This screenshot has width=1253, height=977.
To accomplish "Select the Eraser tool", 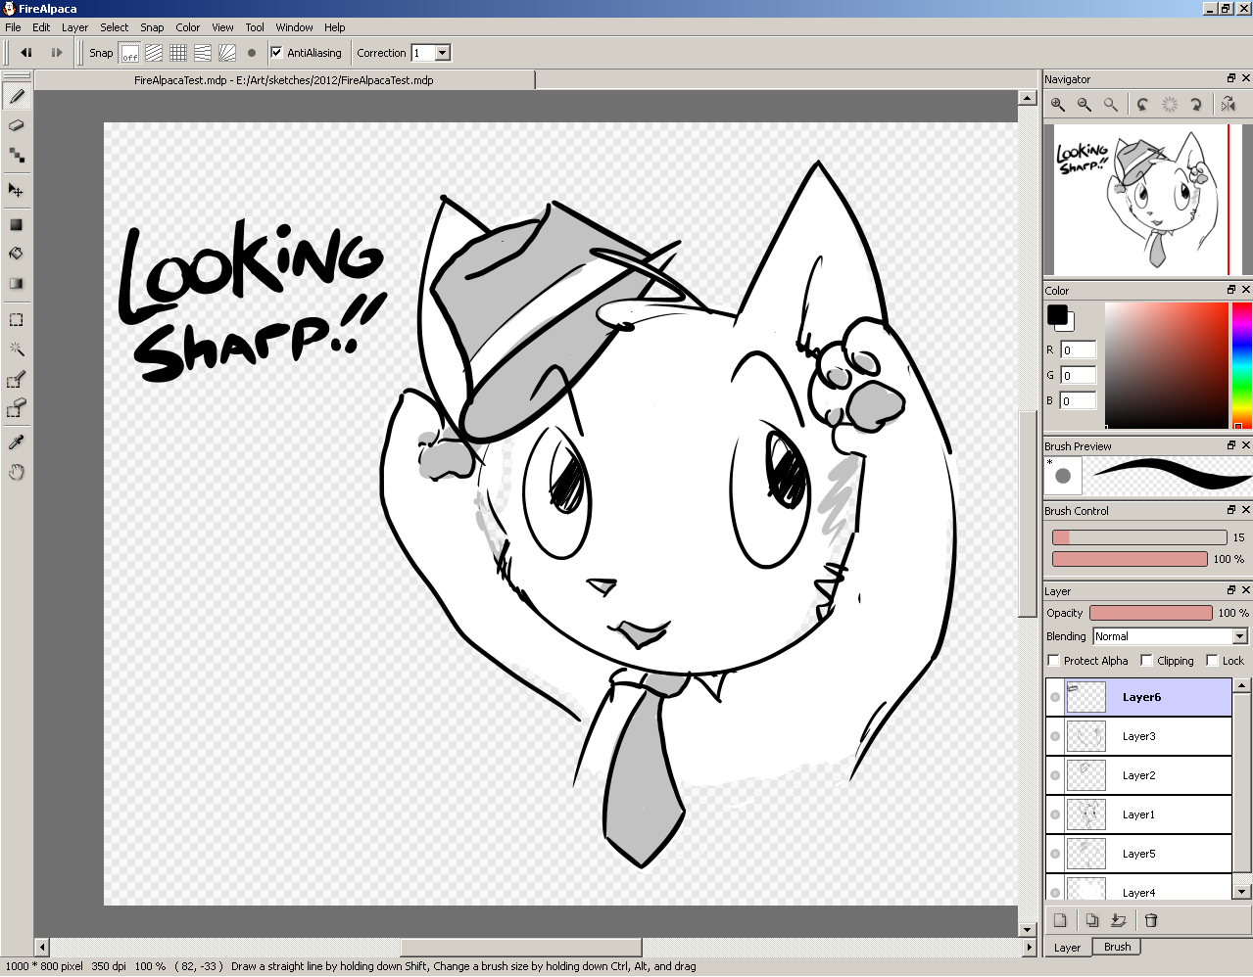I will point(17,125).
